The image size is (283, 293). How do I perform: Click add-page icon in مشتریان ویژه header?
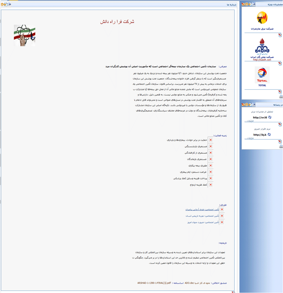click(250, 4)
